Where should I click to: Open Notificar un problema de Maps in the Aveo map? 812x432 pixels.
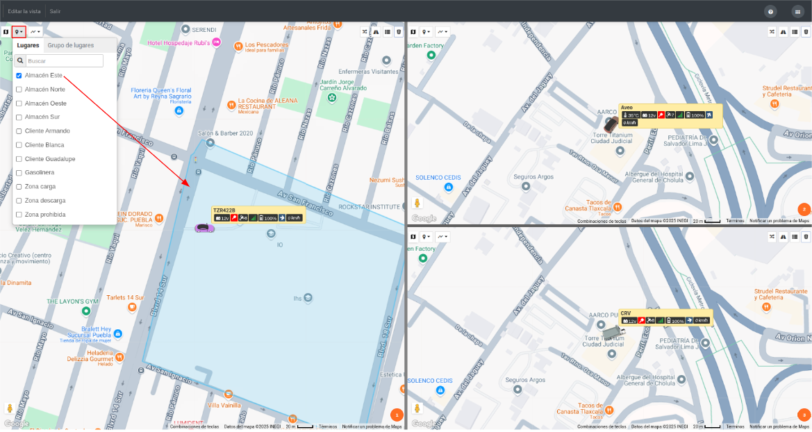pos(779,221)
